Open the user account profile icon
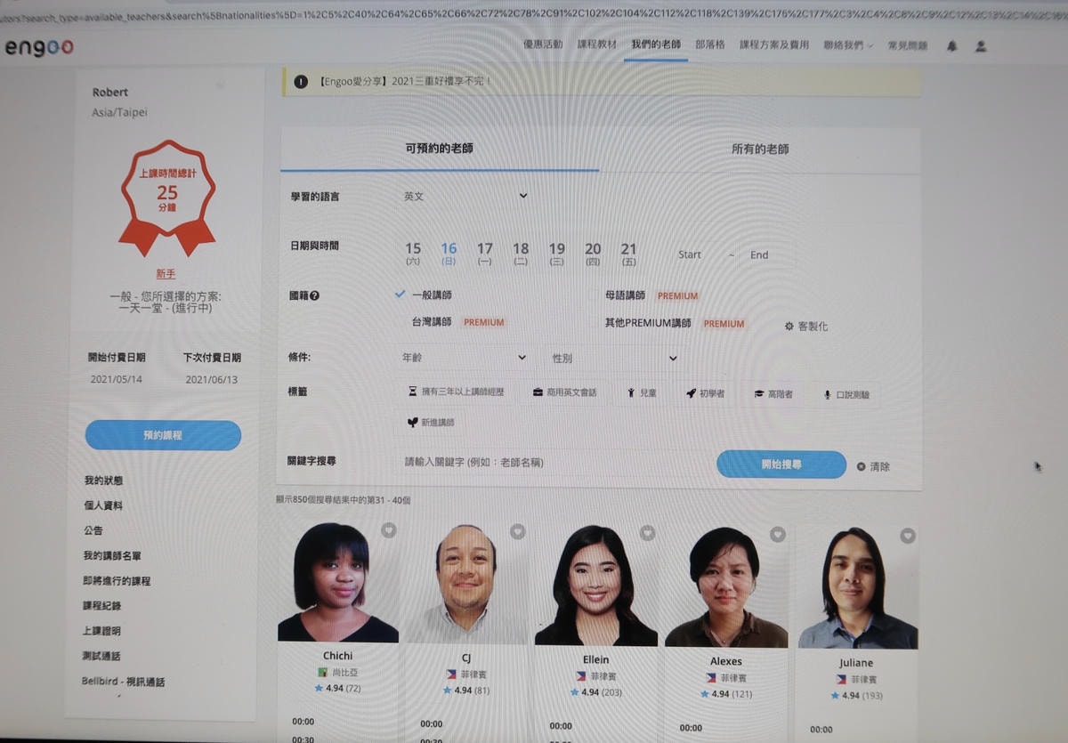The image size is (1068, 743). pyautogui.click(x=981, y=46)
